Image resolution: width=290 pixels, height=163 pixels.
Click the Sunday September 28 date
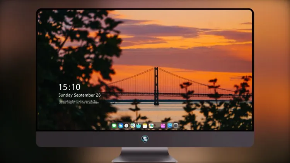click(x=80, y=95)
